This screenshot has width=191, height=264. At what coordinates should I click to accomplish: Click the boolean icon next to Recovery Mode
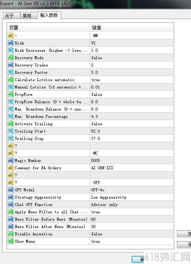tap(10, 58)
